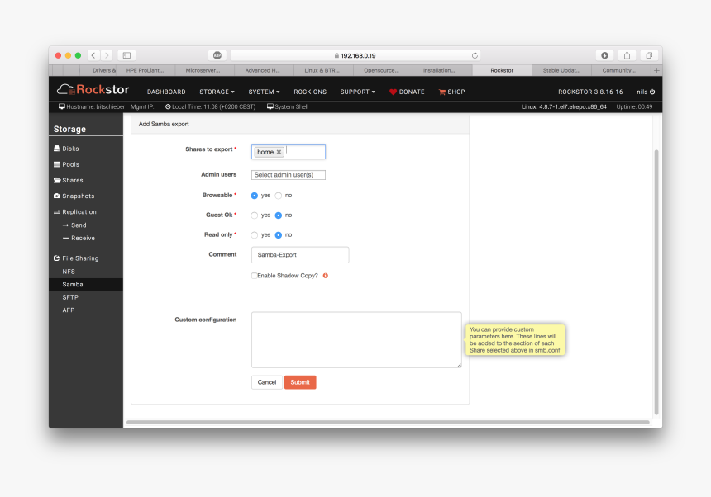
Task: Show Safari downloads
Action: [604, 55]
